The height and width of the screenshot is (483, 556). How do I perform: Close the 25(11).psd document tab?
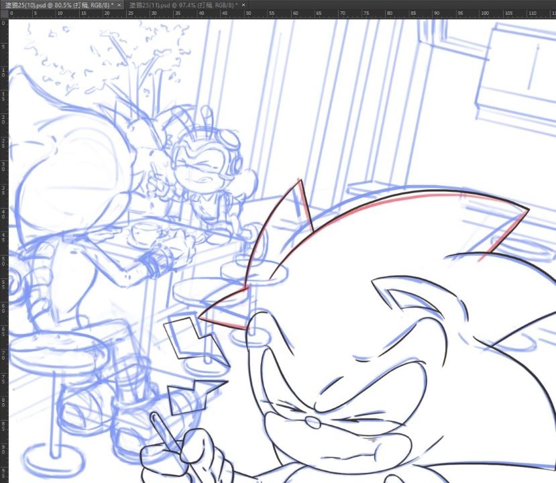click(245, 5)
